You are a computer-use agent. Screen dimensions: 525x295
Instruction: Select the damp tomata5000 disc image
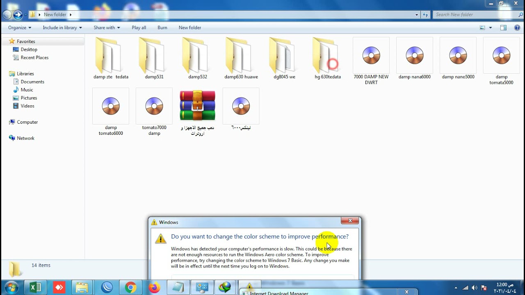pyautogui.click(x=501, y=61)
